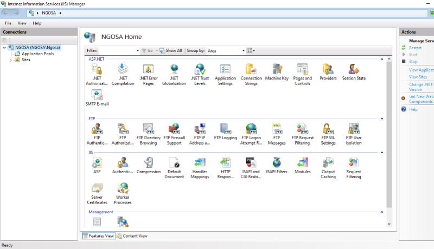The height and width of the screenshot is (249, 434).
Task: Click the scroll down arrow in features list
Action: tap(389, 224)
